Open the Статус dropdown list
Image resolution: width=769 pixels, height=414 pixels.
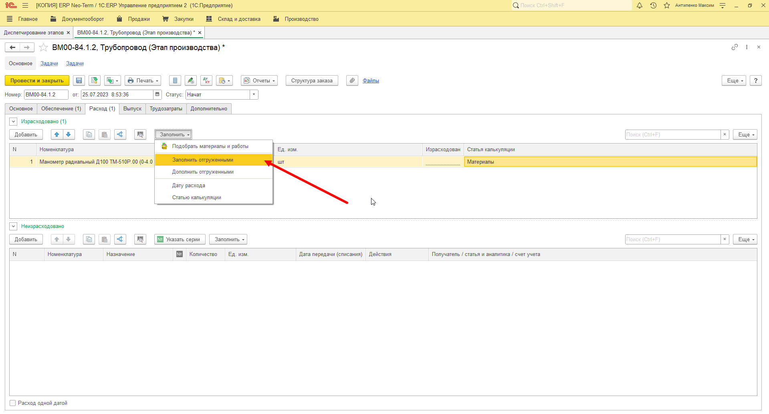pos(254,95)
